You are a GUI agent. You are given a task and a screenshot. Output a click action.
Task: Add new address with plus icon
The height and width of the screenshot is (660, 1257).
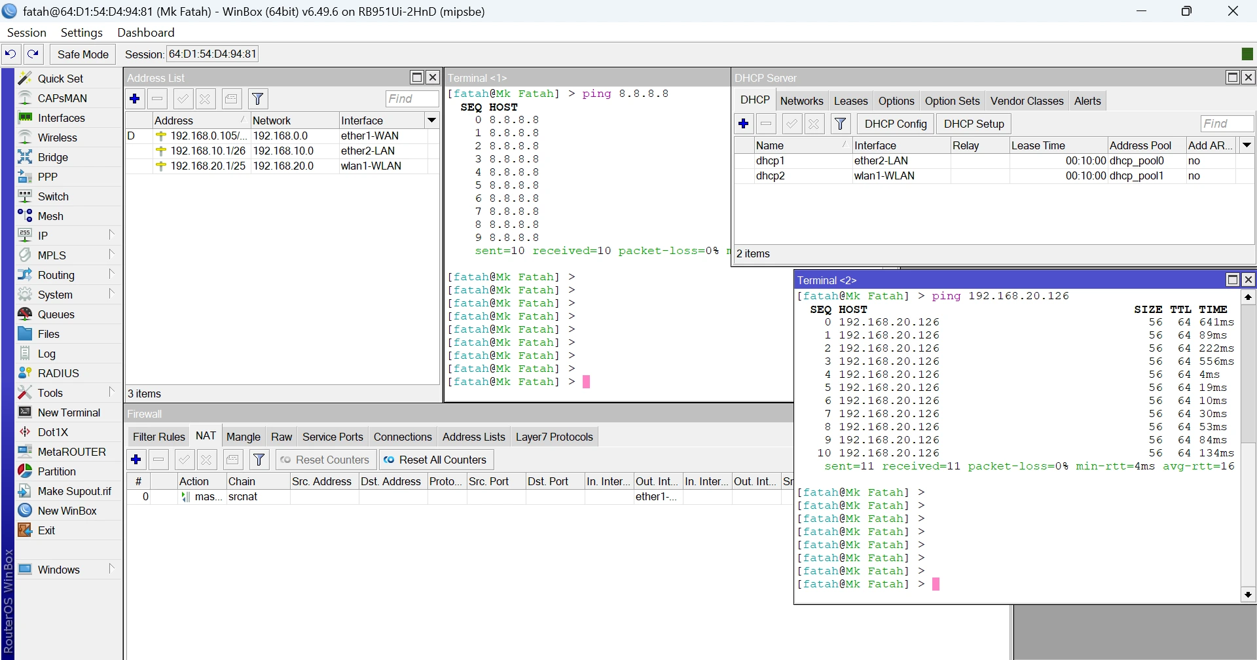pyautogui.click(x=135, y=99)
